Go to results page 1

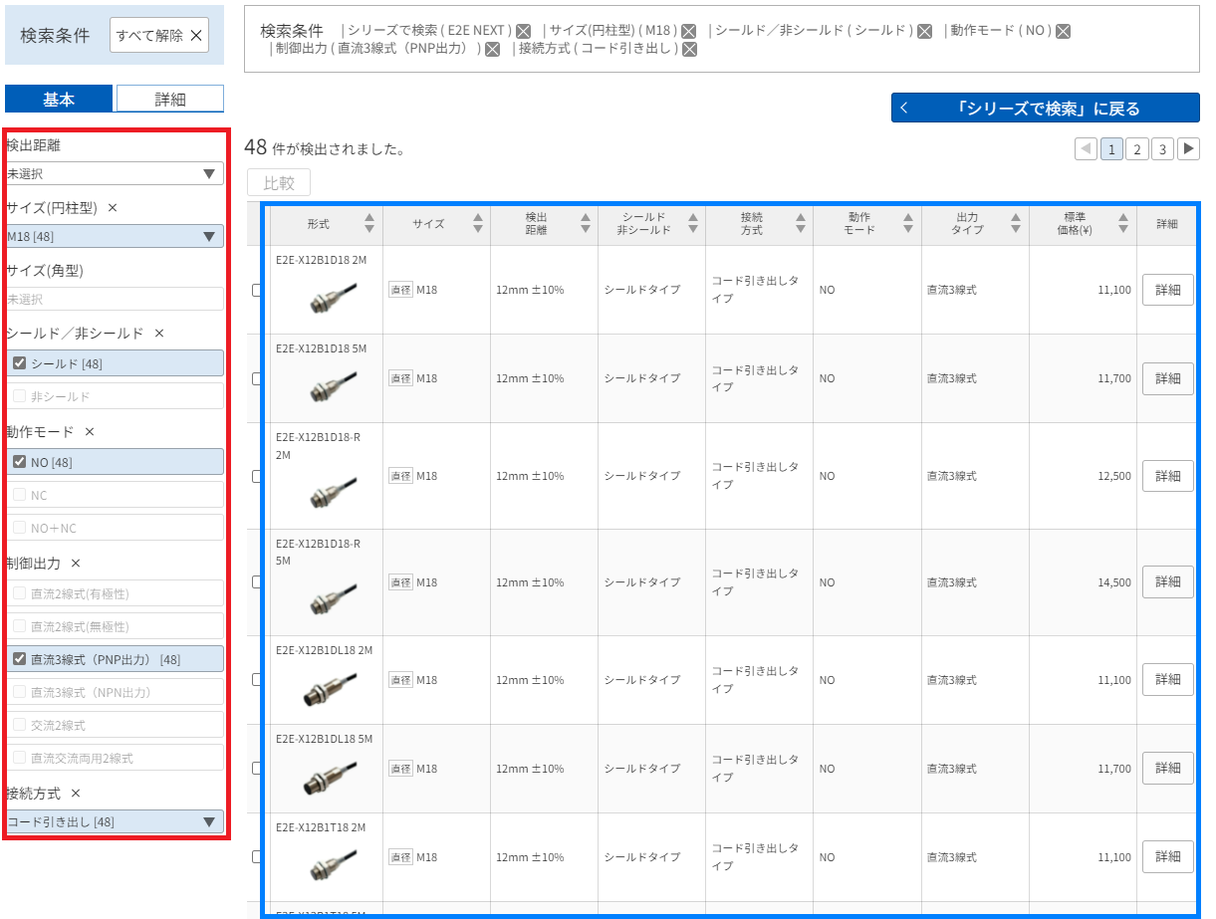[x=1112, y=149]
